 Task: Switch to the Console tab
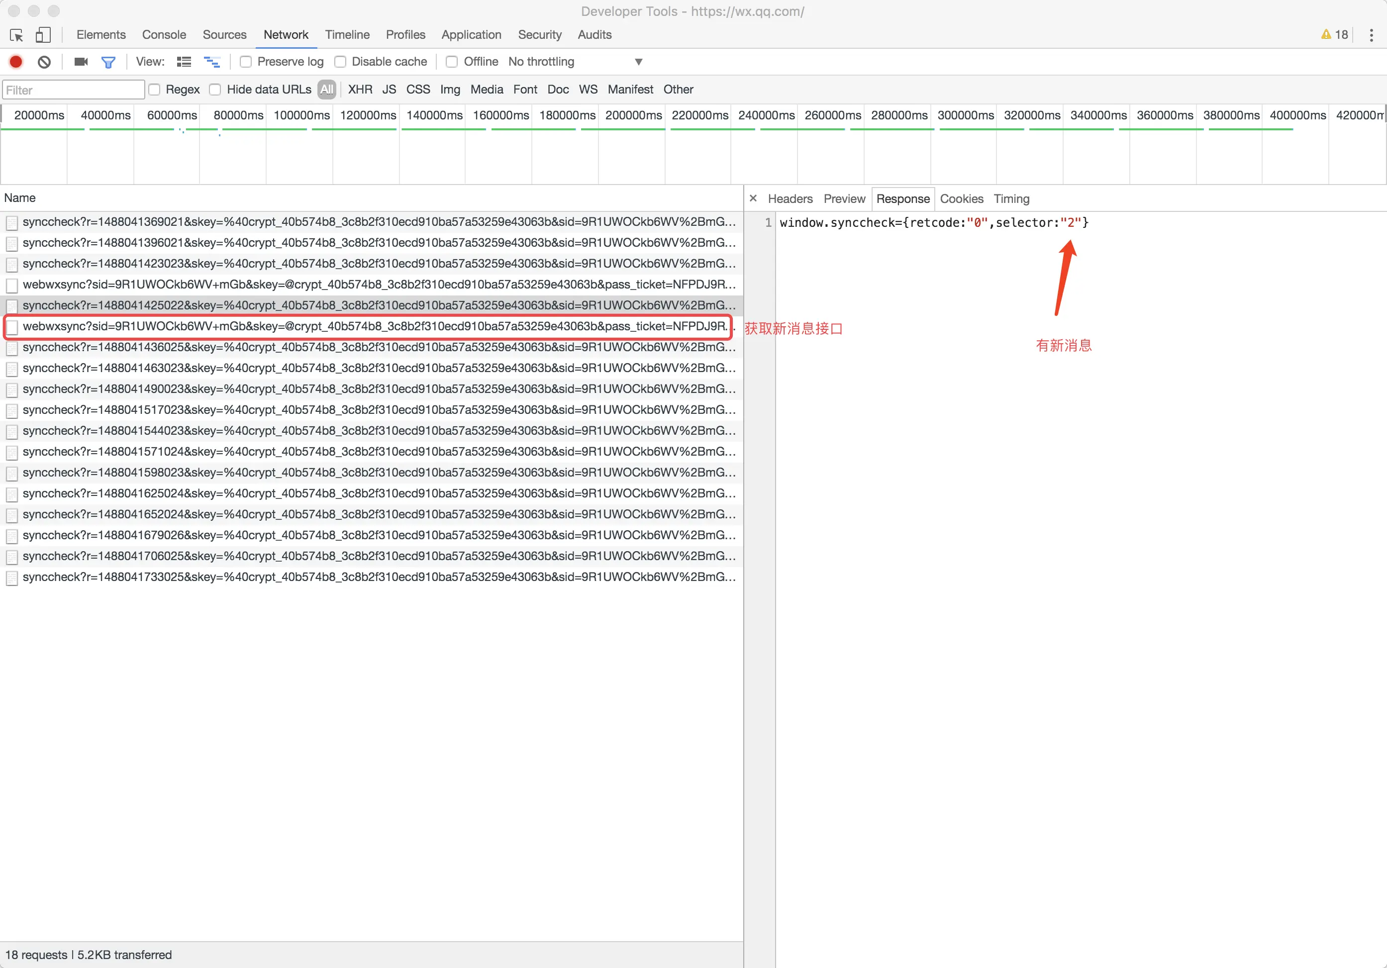pos(164,34)
